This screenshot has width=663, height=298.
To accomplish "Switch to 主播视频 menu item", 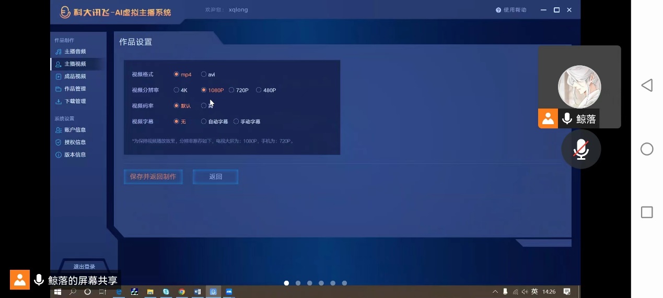I will [x=75, y=64].
